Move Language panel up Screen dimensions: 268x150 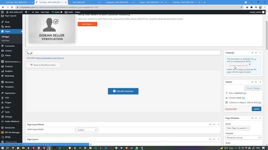tap(252, 53)
